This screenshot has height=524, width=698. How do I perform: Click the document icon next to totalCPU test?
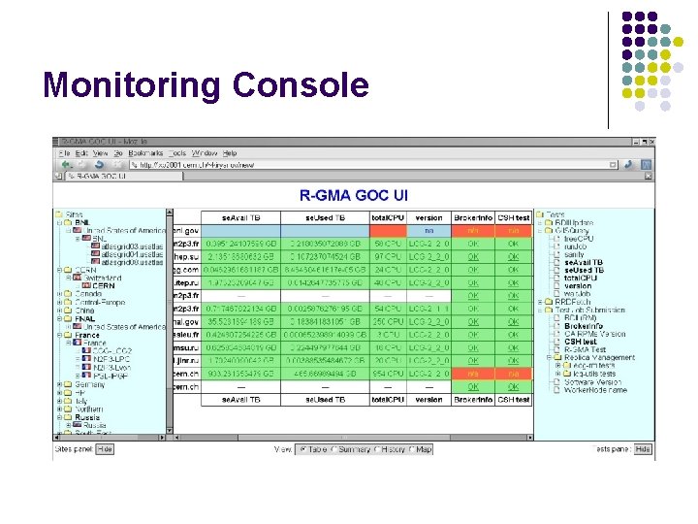[556, 278]
